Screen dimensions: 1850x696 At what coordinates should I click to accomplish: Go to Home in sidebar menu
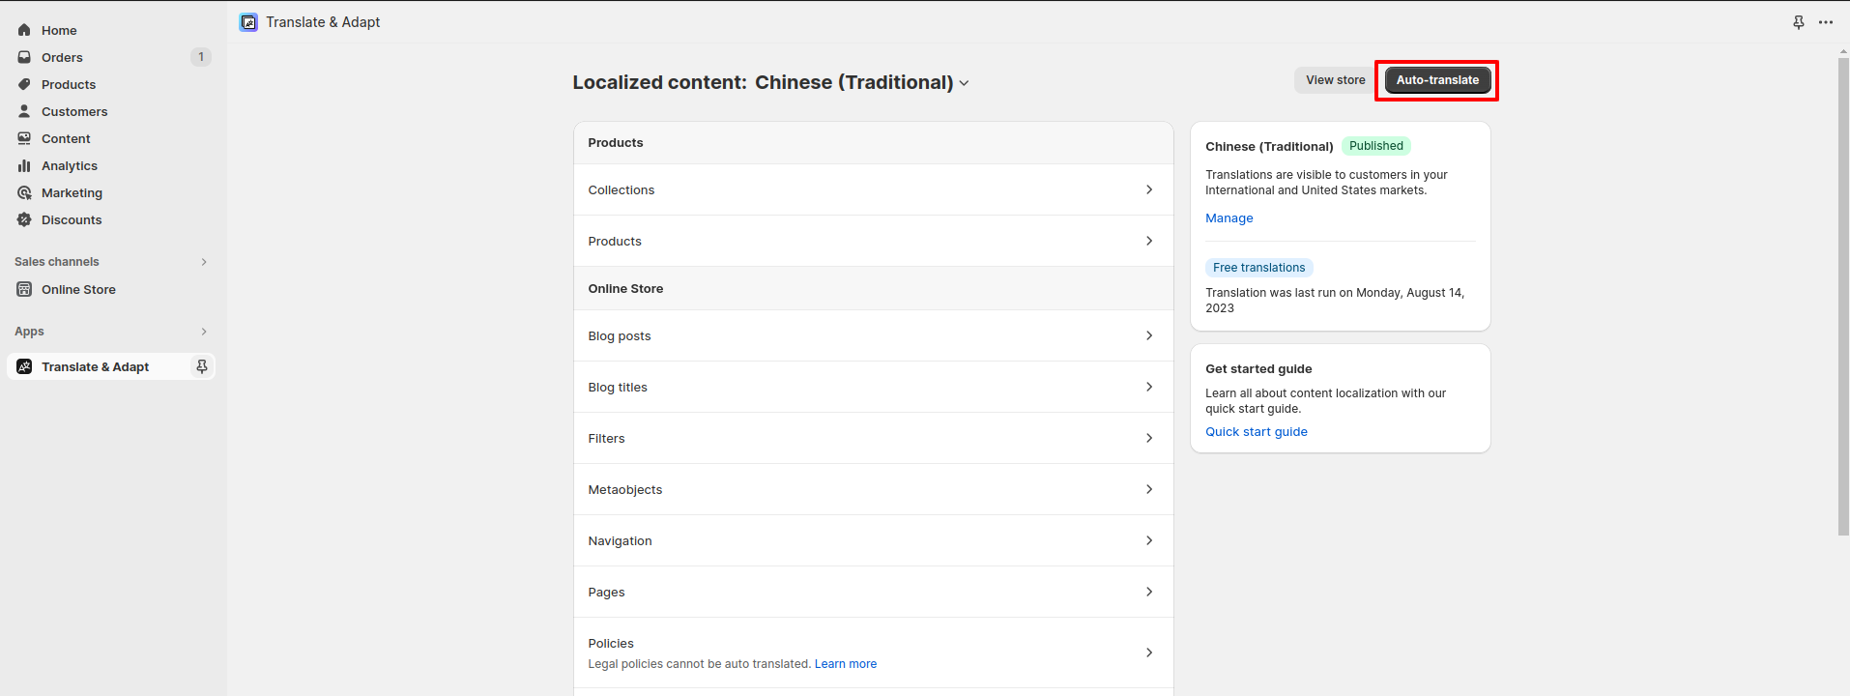coord(59,30)
